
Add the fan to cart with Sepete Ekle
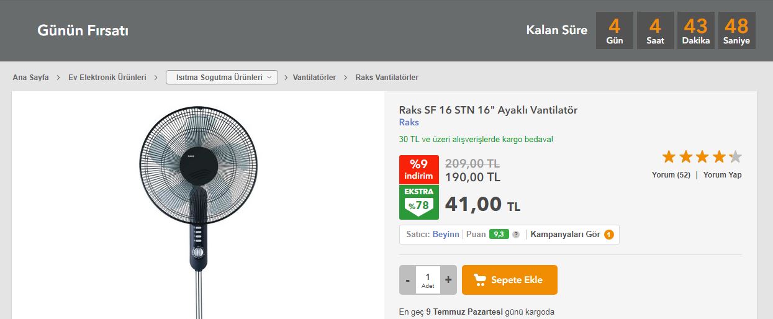(x=510, y=280)
